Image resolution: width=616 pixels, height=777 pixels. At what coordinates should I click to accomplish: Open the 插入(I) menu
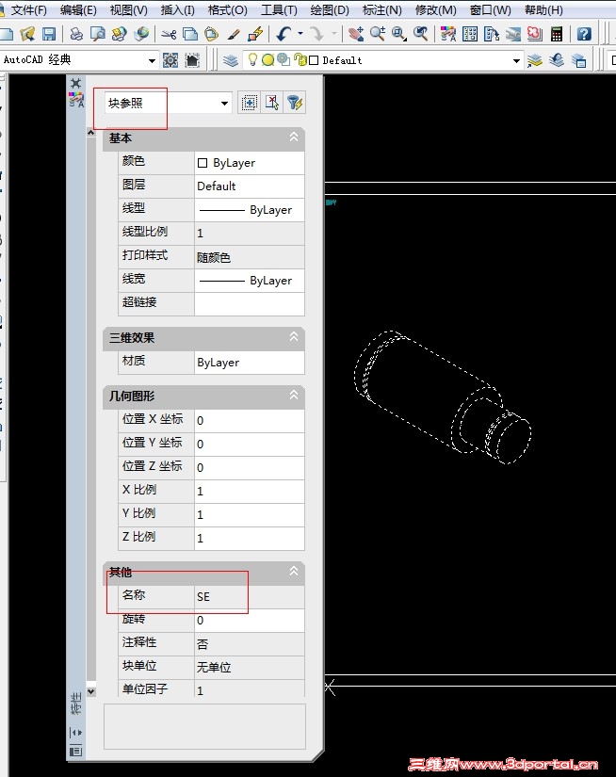pos(177,10)
